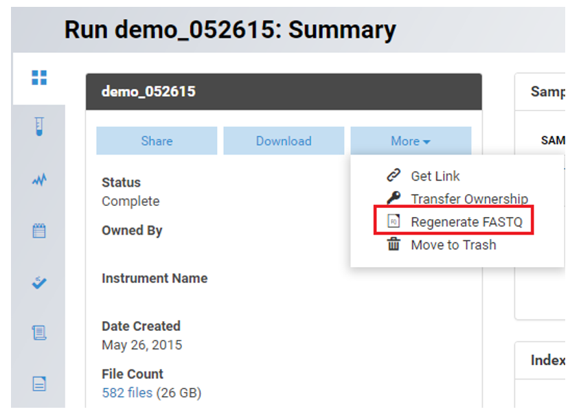Choose the Move to Trash option
581x416 pixels.
[x=453, y=244]
